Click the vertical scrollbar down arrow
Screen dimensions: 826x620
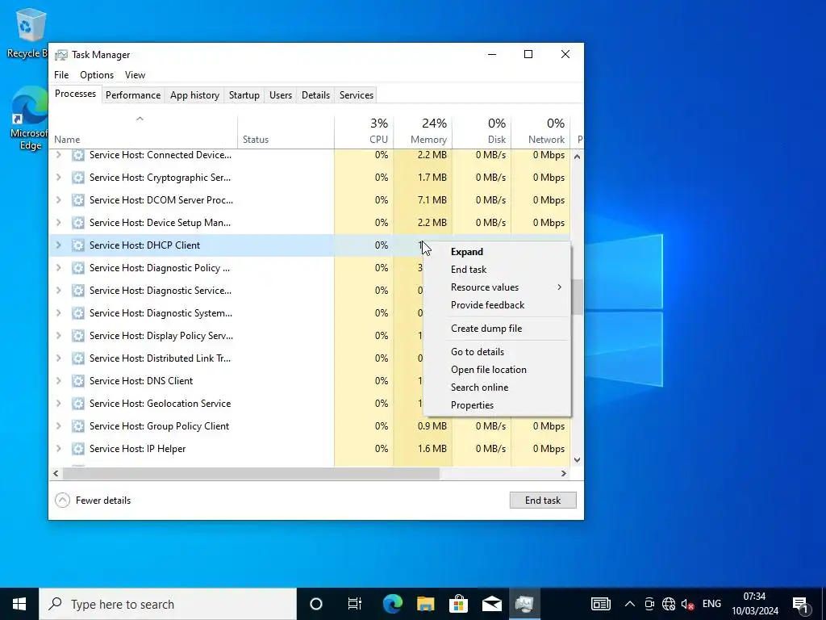[578, 459]
